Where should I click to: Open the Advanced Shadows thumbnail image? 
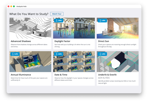tap(30, 28)
